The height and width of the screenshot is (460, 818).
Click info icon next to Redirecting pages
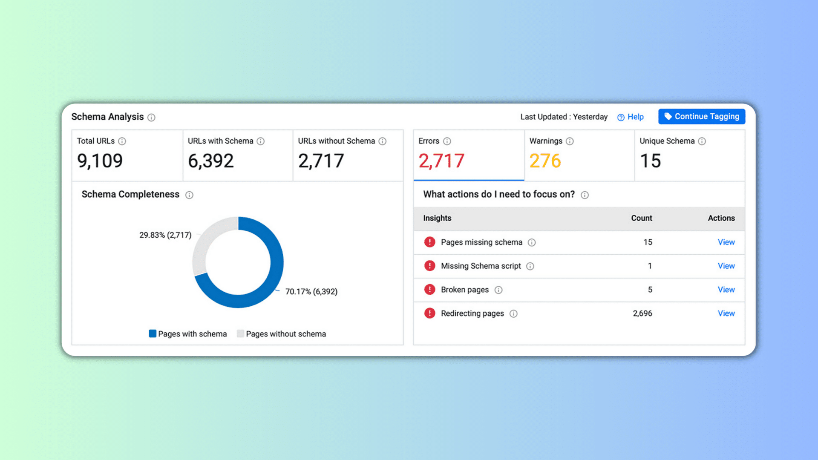click(514, 314)
